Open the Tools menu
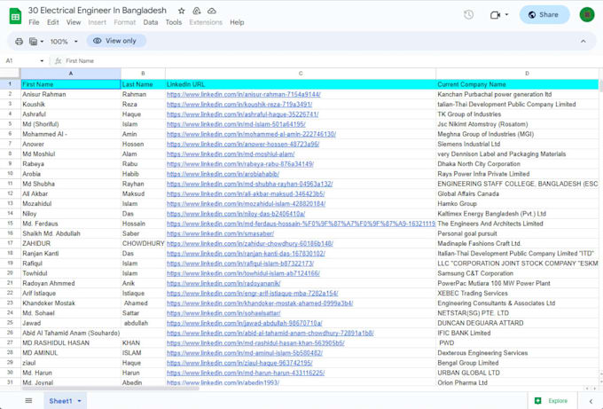The height and width of the screenshot is (409, 603). [174, 22]
